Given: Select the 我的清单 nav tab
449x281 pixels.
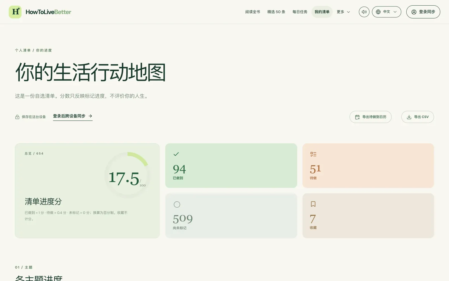Looking at the screenshot, I should [322, 12].
